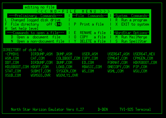Click file WSOVLY1.OVR in directory
Viewport: 166px width, 118px height.
coord(67,75)
